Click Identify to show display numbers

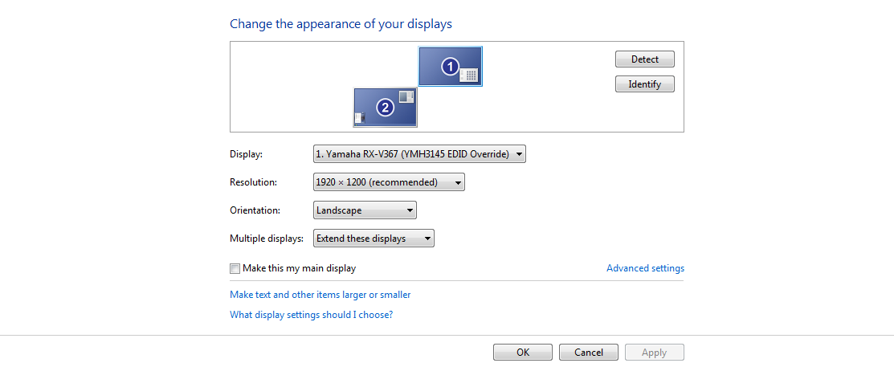tap(645, 84)
